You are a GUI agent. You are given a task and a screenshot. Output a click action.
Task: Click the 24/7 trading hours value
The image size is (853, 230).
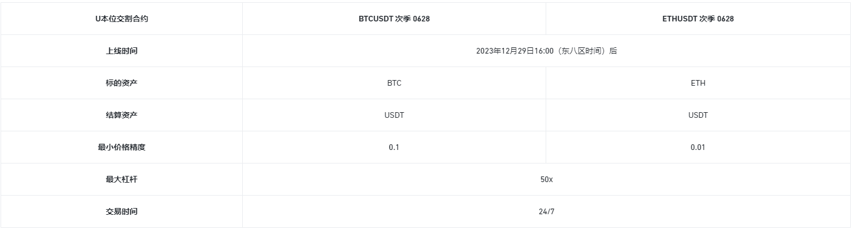click(546, 211)
